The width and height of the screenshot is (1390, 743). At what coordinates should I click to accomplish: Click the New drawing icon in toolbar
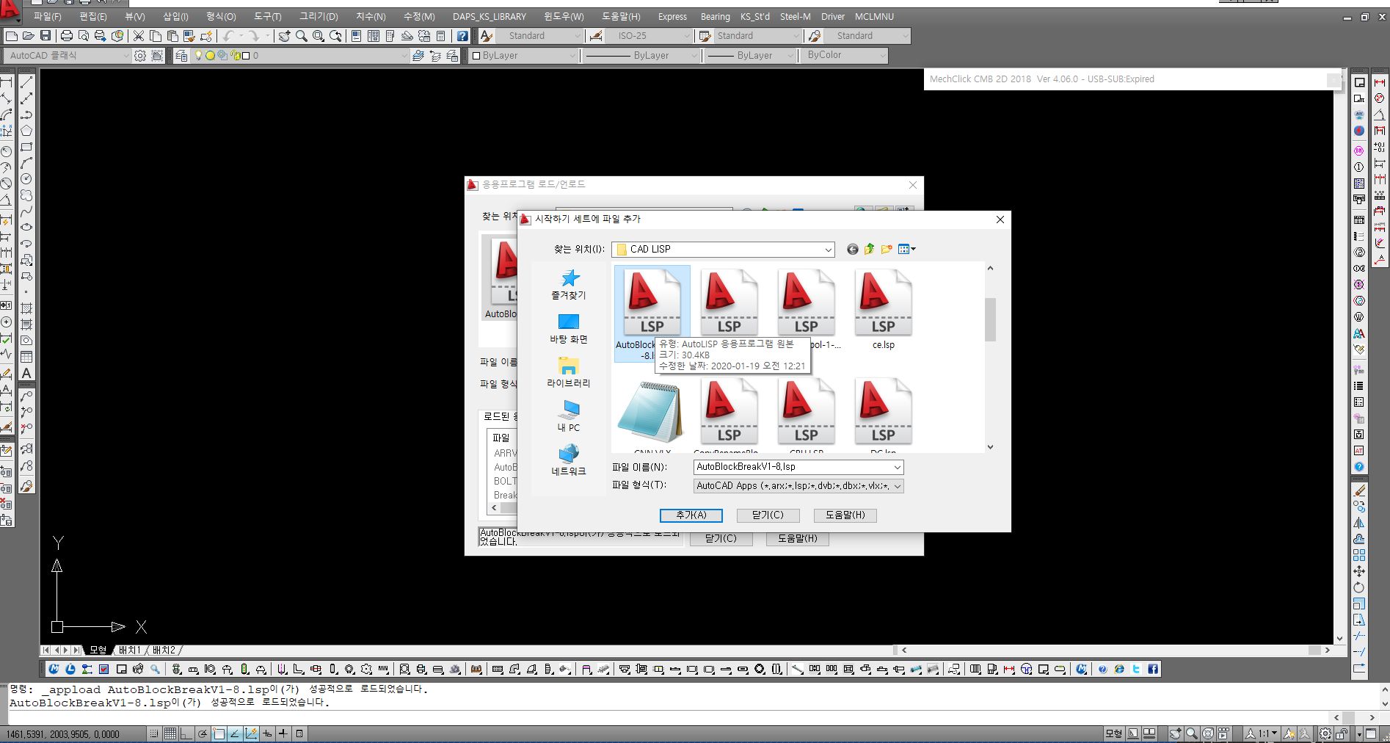11,36
